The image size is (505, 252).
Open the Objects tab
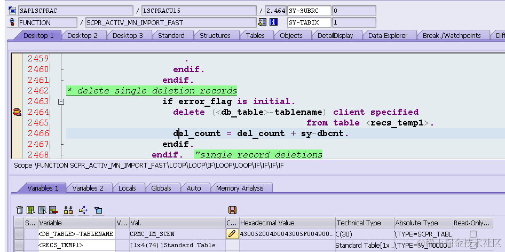(x=291, y=35)
